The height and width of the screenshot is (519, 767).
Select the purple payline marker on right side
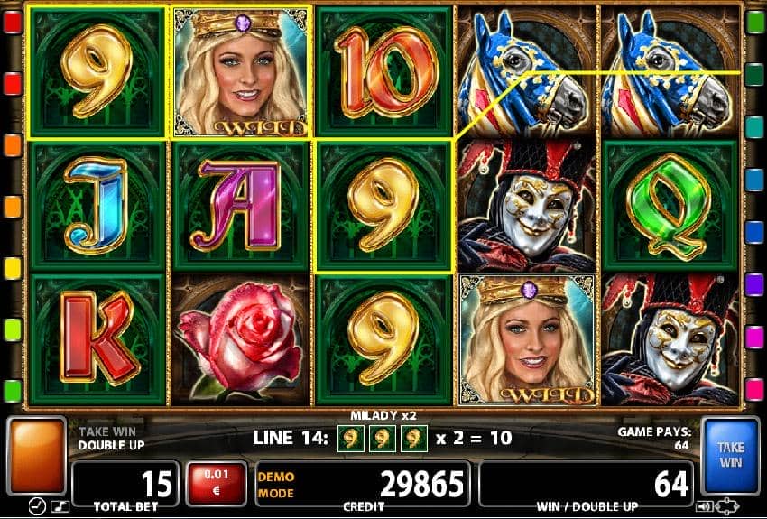pyautogui.click(x=754, y=283)
